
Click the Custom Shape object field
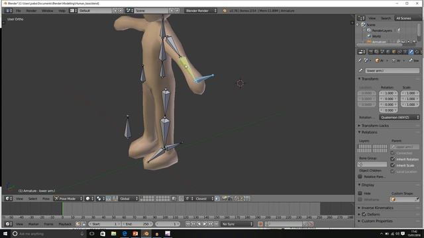tap(405, 200)
